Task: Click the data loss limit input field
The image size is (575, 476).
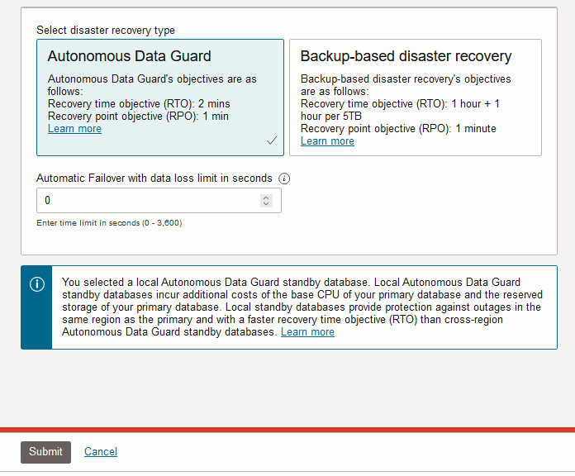Action: pyautogui.click(x=159, y=201)
